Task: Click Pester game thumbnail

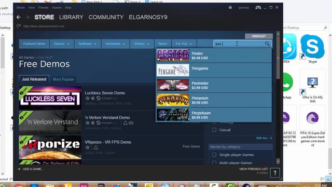Action: click(x=173, y=55)
